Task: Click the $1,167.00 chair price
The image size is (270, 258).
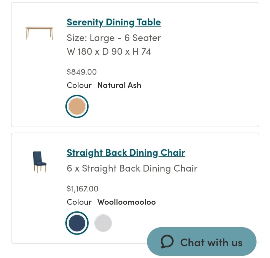Action: [82, 189]
